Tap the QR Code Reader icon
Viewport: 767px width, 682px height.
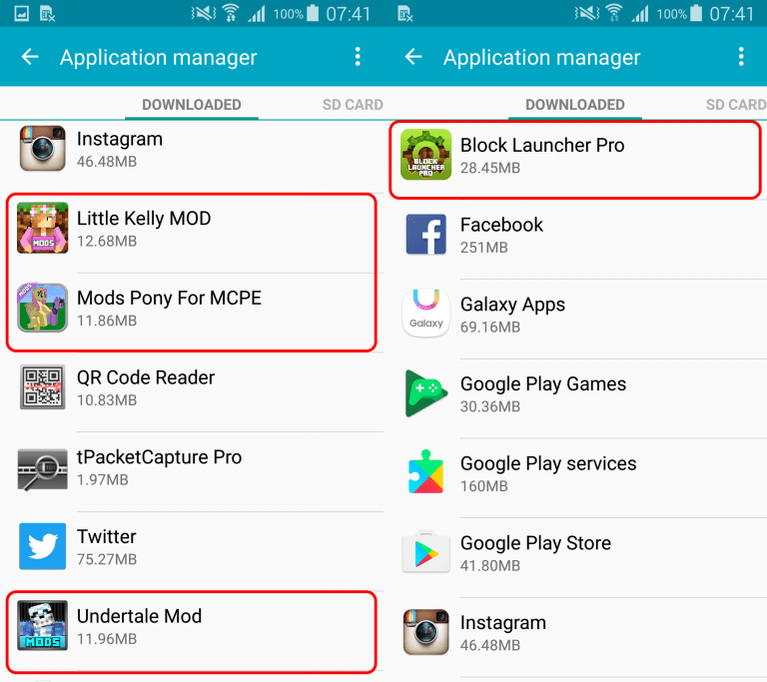[43, 387]
